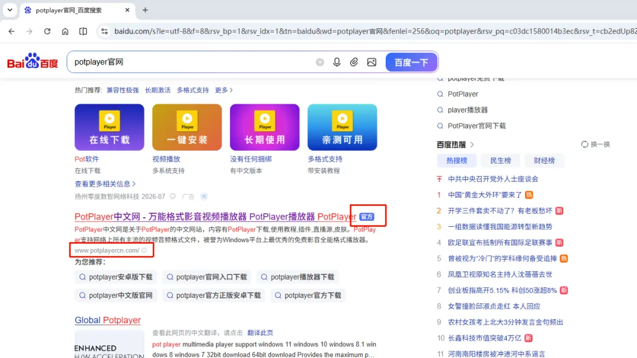Click the 广告 label
The width and height of the screenshot is (637, 358).
pos(188,197)
